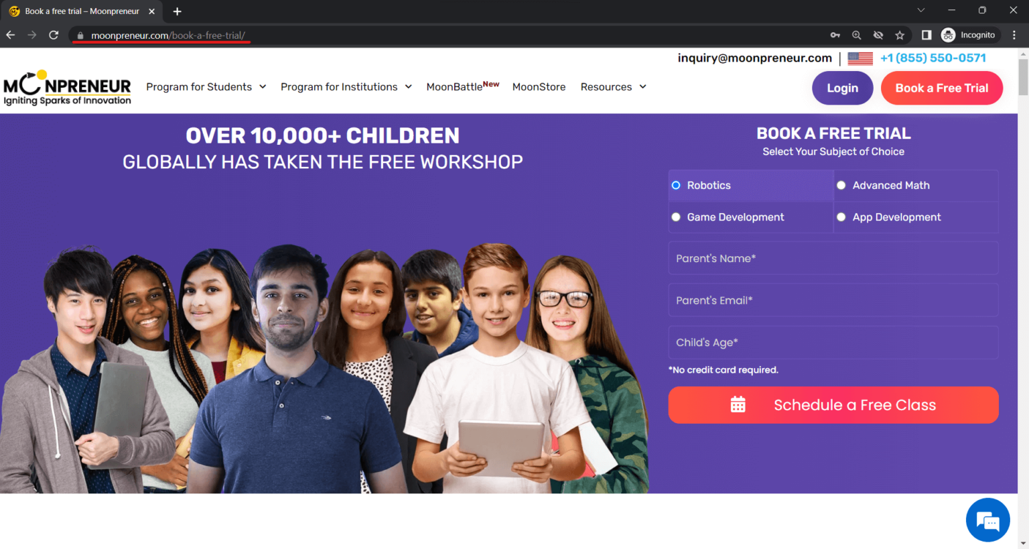Click the US flag icon
This screenshot has width=1029, height=549.
(x=860, y=58)
